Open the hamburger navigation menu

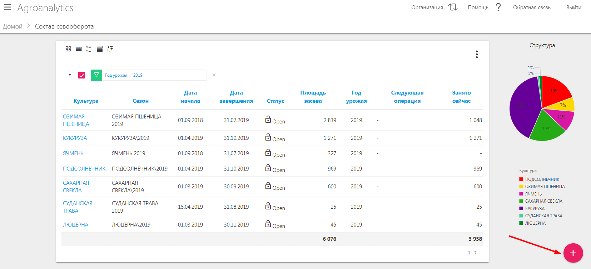(x=7, y=7)
